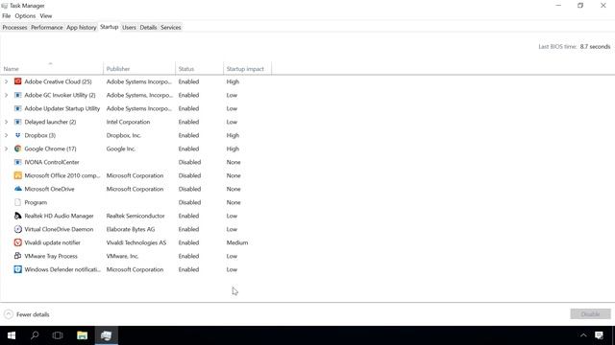Click the Adobe GC Invoker Utility icon
The image size is (615, 345).
click(17, 95)
